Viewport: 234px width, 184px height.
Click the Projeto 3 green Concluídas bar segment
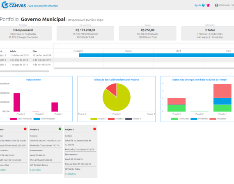[177, 108]
